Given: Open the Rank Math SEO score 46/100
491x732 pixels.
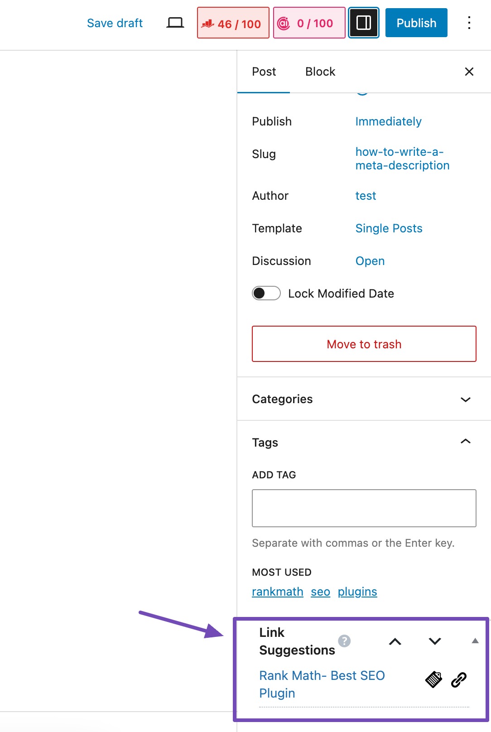Looking at the screenshot, I should point(233,24).
